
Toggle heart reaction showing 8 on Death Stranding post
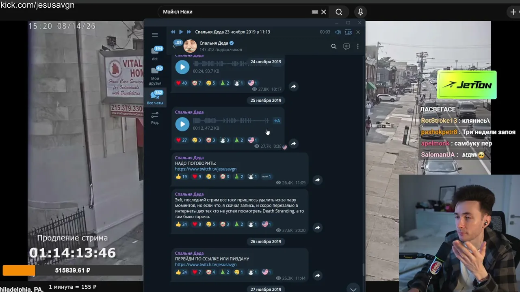[197, 224]
